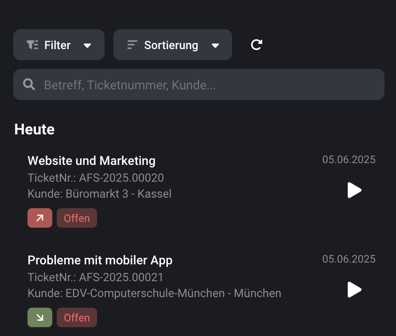The width and height of the screenshot is (396, 336).
Task: Click date 05.06.2025 of Probleme mit mobiler App
Action: [349, 259]
